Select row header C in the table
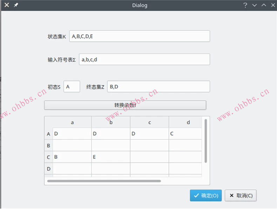The image size is (277, 209). (48, 157)
